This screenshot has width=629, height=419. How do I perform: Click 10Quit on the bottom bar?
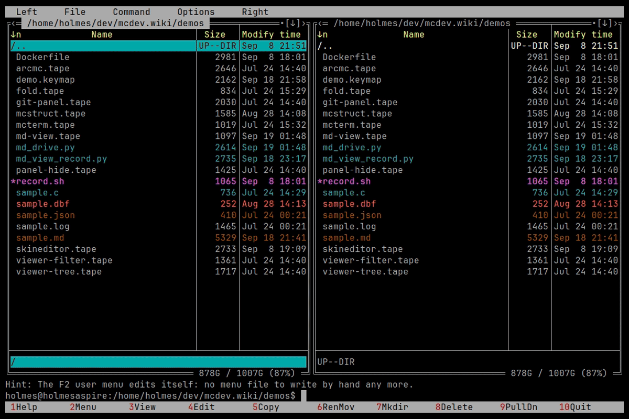(575, 407)
